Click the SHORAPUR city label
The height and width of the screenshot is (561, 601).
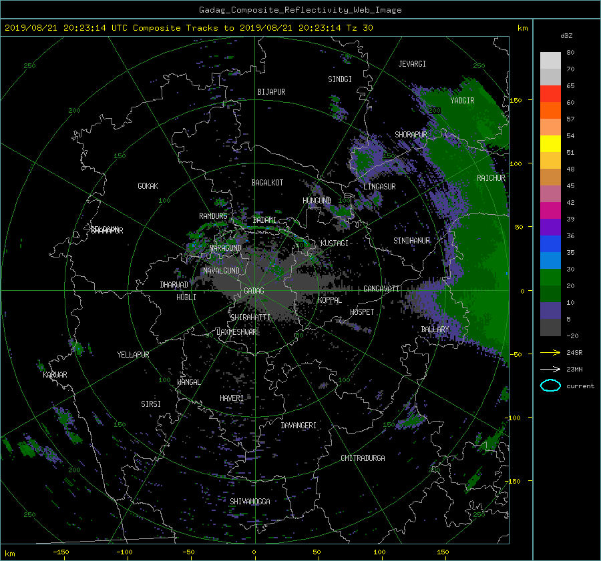click(x=411, y=135)
